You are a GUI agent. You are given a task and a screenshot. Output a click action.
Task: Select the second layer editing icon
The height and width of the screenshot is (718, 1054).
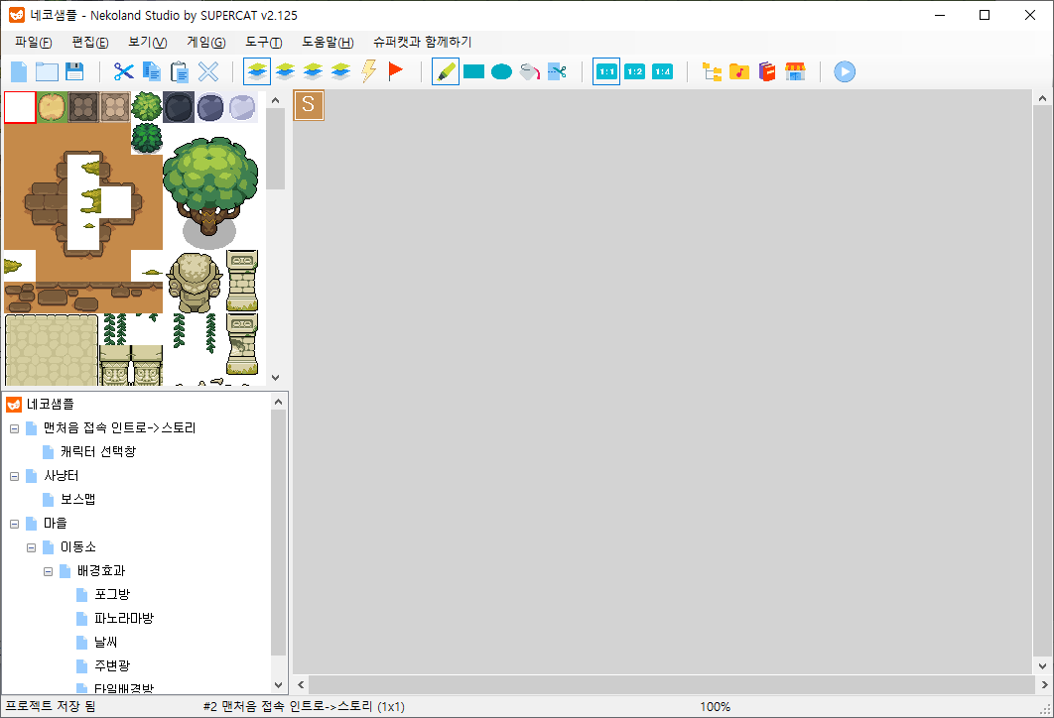(x=285, y=71)
